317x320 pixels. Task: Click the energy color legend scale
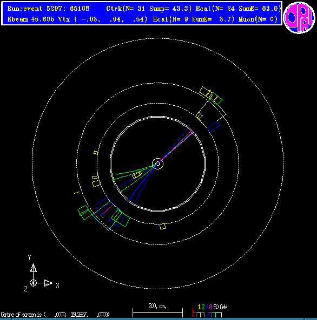pos(207,313)
